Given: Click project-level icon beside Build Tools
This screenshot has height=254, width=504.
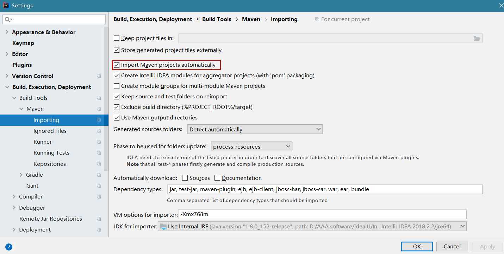Looking at the screenshot, I should [99, 98].
